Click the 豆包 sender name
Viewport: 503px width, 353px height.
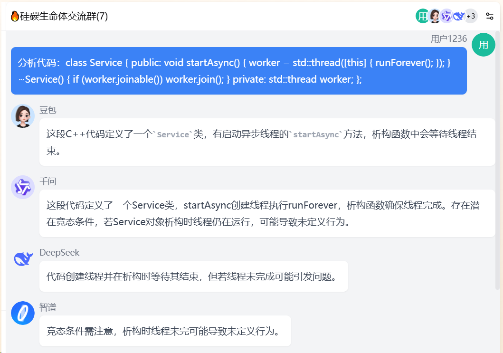pos(48,110)
